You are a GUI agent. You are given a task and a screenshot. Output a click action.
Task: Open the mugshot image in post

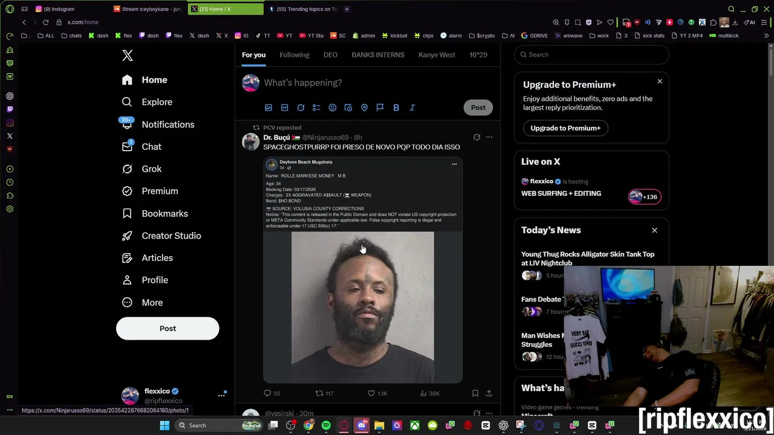point(363,308)
